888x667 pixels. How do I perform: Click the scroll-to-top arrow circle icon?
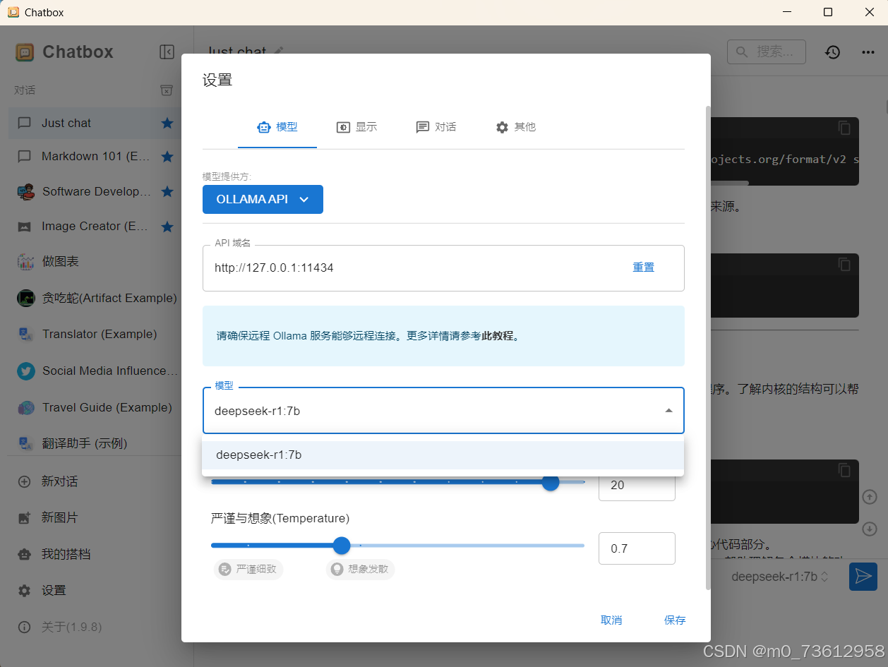(x=870, y=498)
